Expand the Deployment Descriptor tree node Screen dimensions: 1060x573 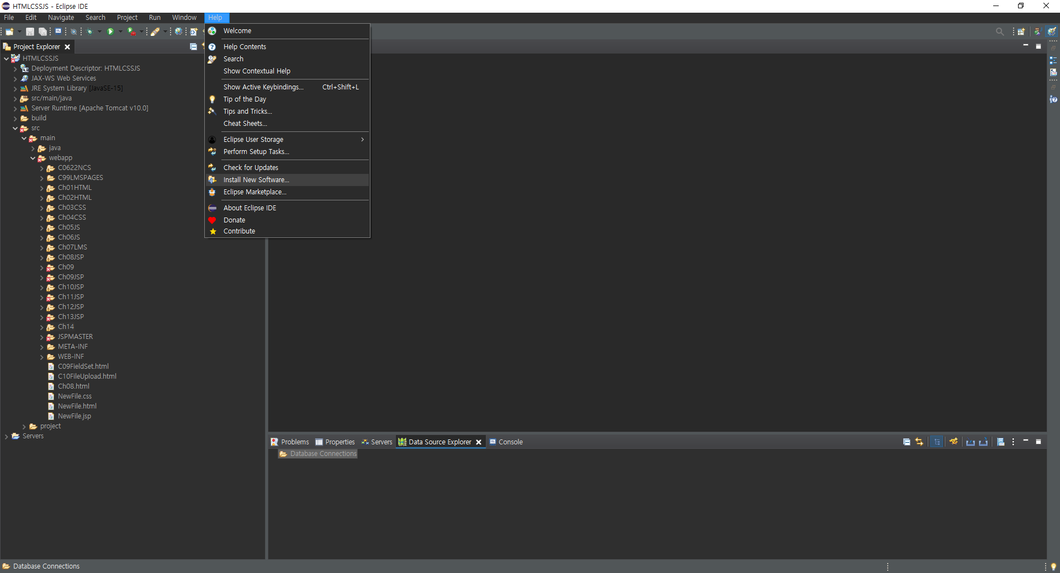coord(15,68)
